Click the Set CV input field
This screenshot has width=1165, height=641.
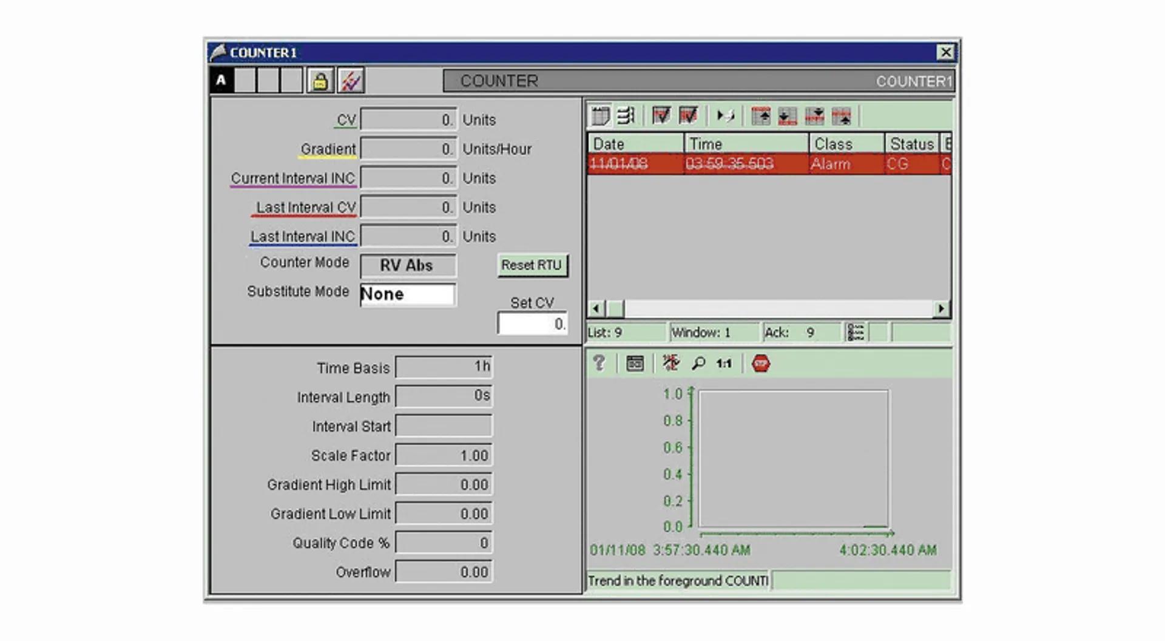tap(532, 324)
